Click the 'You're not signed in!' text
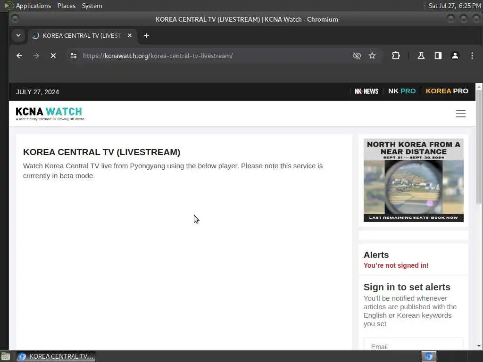 pos(396,265)
